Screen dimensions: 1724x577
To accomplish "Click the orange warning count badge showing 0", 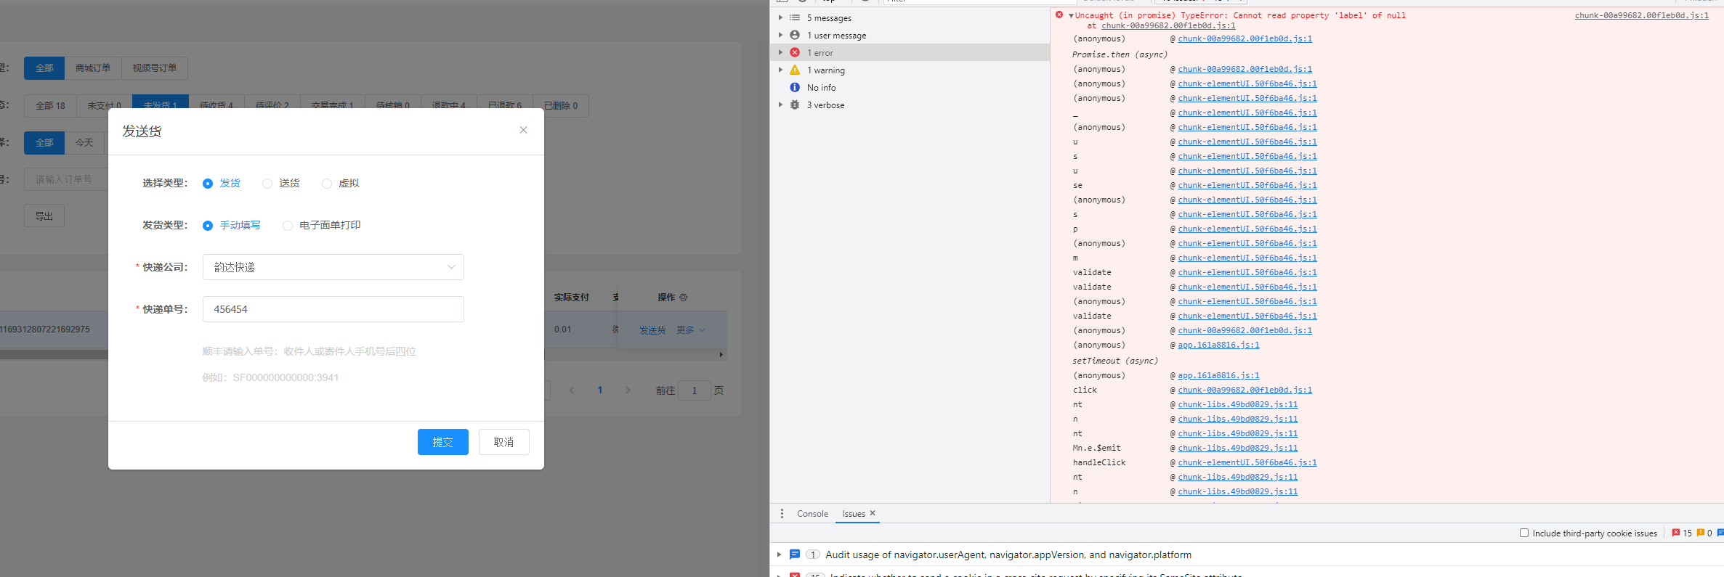I will click(x=1704, y=533).
